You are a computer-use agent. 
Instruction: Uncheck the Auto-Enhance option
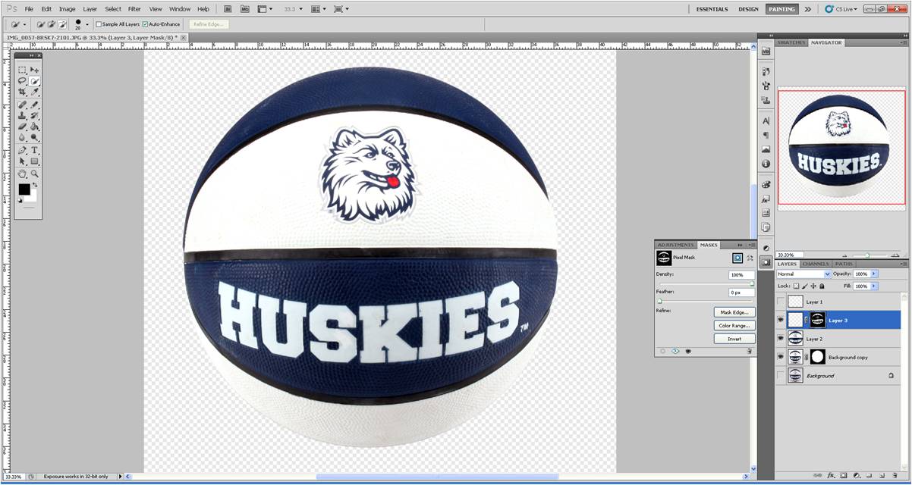tap(145, 24)
